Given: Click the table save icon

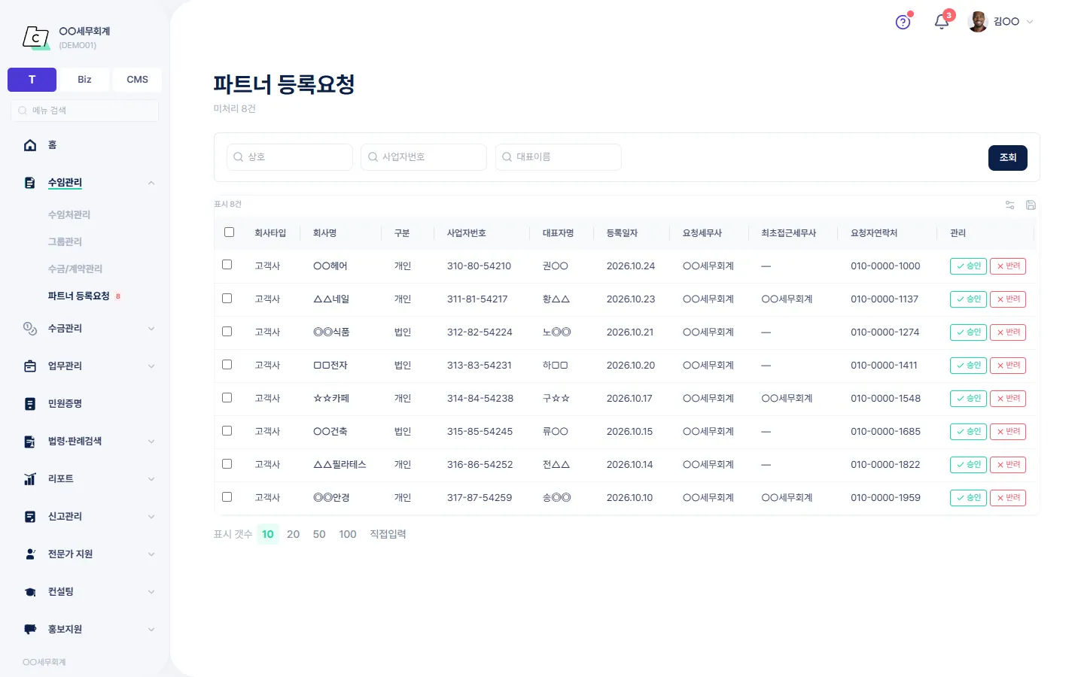Looking at the screenshot, I should pos(1031,205).
